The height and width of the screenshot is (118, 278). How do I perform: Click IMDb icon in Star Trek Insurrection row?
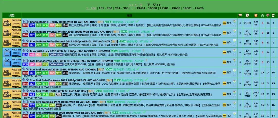point(224,116)
